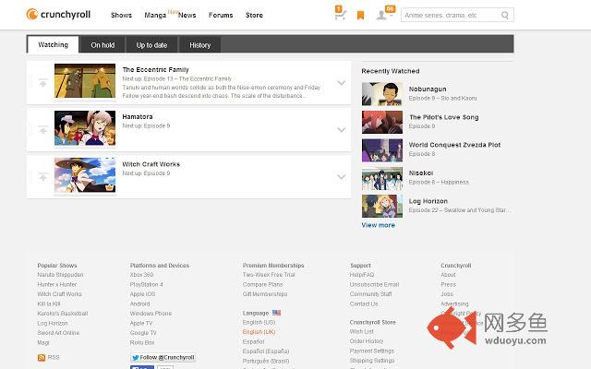Click the US flag language icon
591x369 pixels.
pyautogui.click(x=276, y=313)
